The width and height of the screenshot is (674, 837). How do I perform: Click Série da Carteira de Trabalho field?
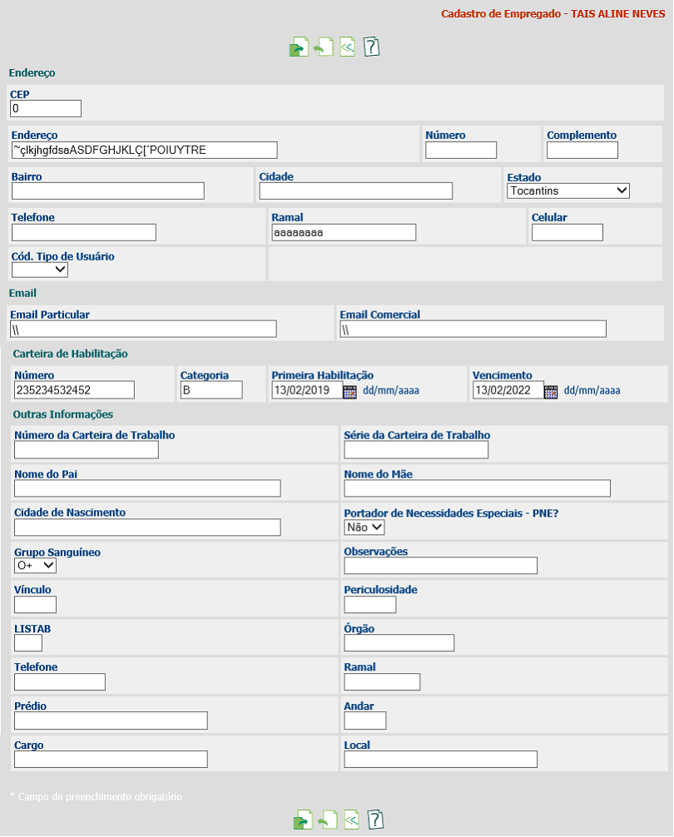coord(416,450)
